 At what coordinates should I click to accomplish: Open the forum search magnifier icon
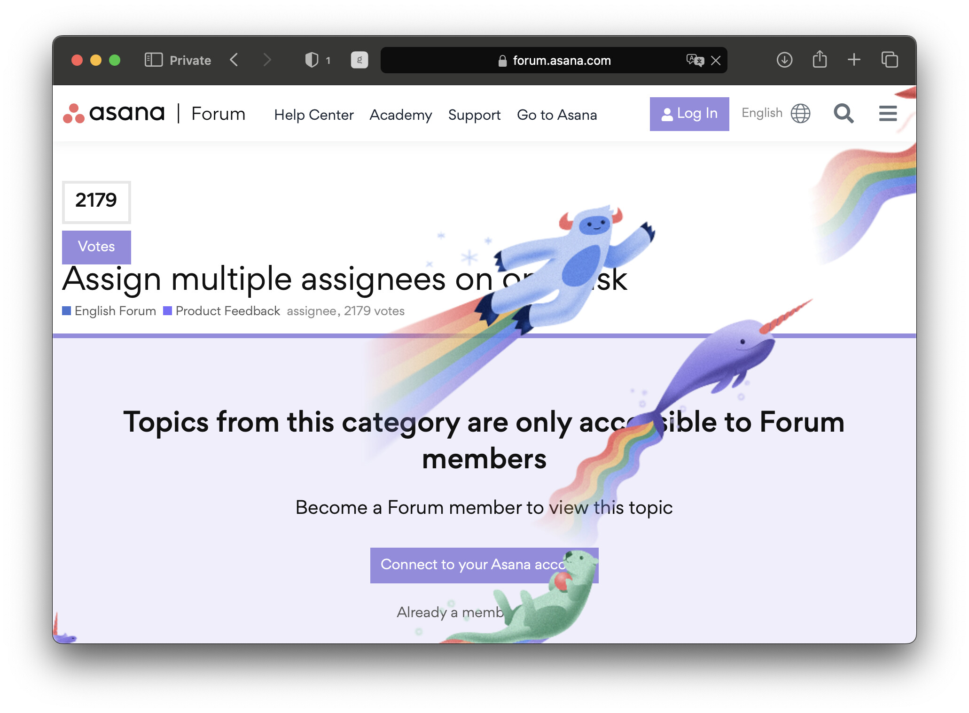pyautogui.click(x=843, y=114)
